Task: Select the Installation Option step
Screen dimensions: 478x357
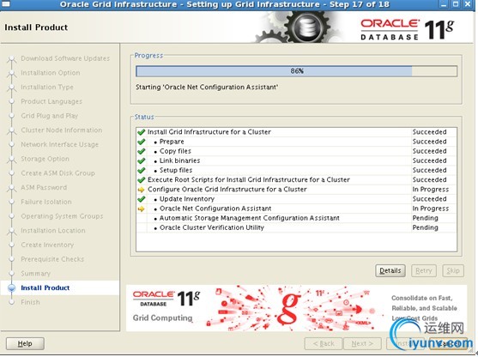Action: pos(51,73)
